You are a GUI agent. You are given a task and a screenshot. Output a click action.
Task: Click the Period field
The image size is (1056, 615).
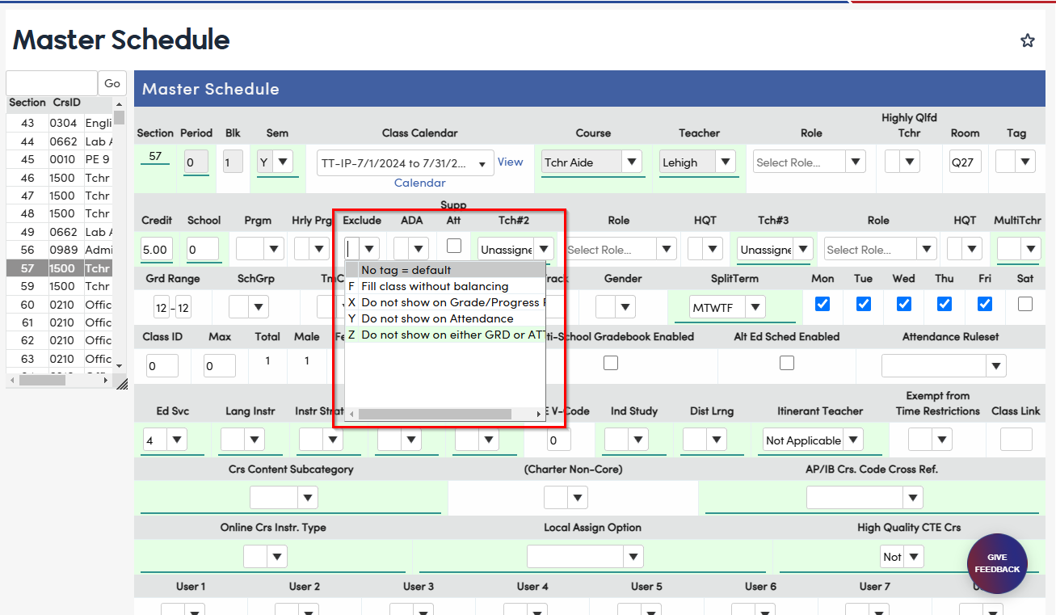[196, 162]
